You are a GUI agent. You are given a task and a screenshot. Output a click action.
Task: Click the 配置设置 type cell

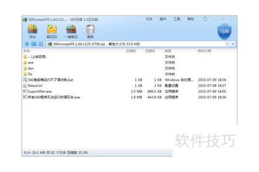(x=171, y=86)
